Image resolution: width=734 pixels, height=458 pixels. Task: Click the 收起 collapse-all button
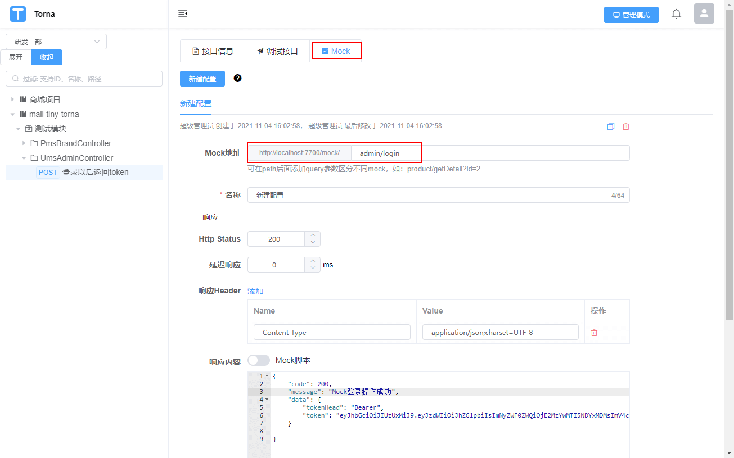click(x=47, y=57)
